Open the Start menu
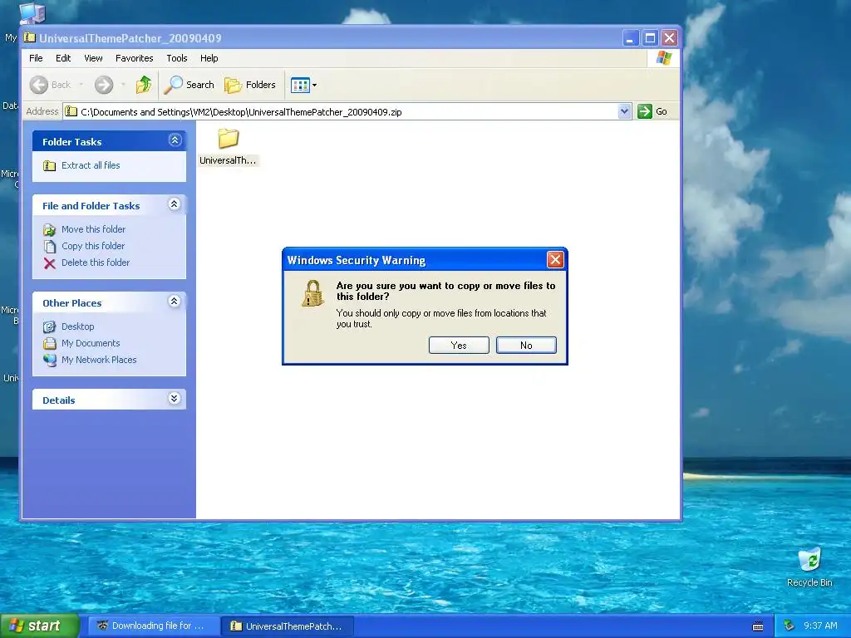 pyautogui.click(x=40, y=626)
